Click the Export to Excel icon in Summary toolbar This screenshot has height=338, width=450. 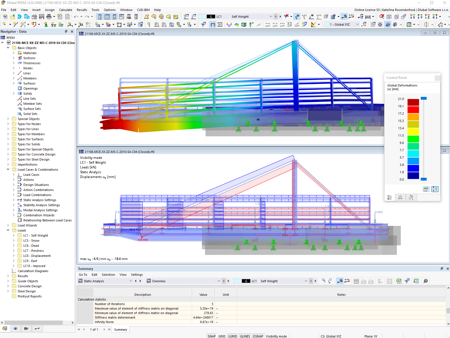click(399, 281)
